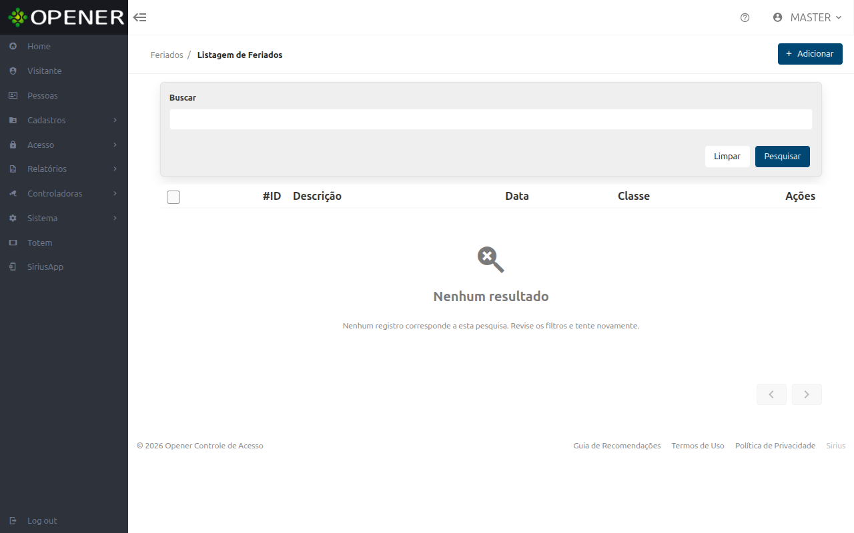Viewport: 854px width, 533px height.
Task: Collapse sidebar with the hamburger arrow icon
Action: [140, 17]
